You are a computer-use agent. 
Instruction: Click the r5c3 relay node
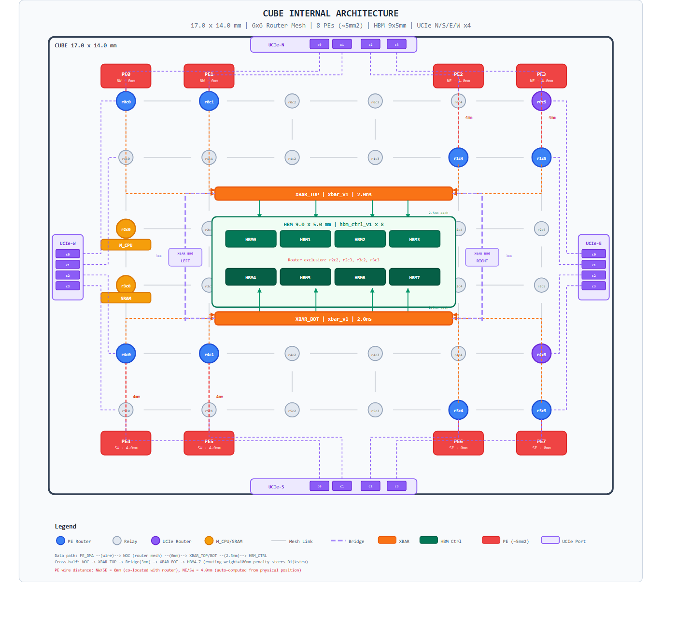click(x=375, y=410)
